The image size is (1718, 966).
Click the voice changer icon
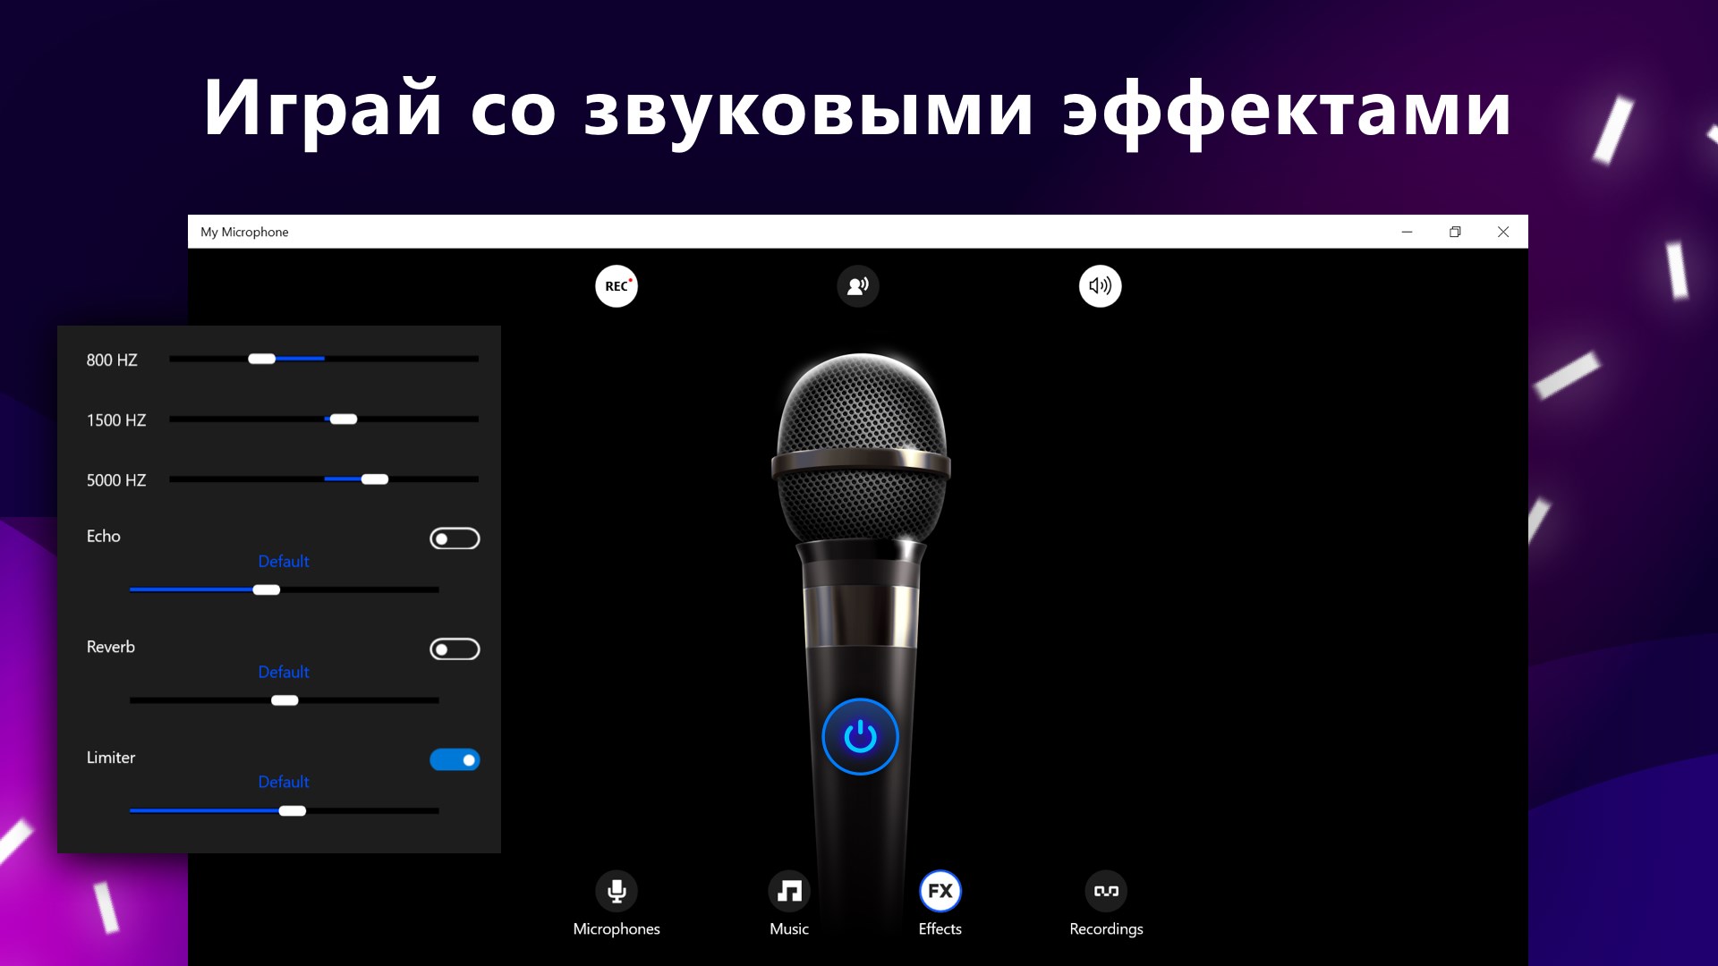coord(858,285)
